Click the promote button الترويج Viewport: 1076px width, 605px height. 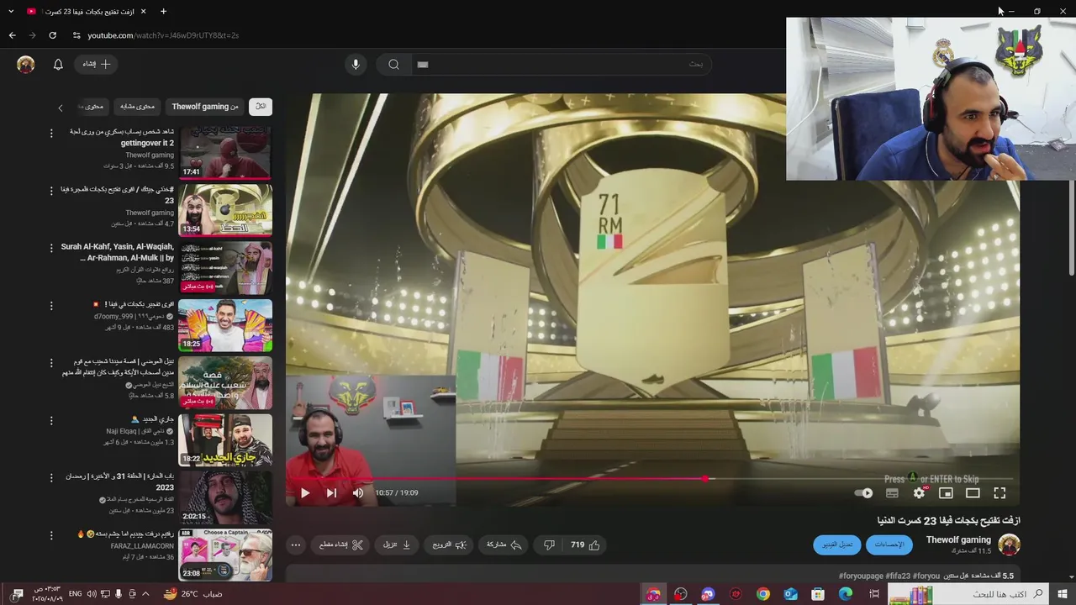449,544
